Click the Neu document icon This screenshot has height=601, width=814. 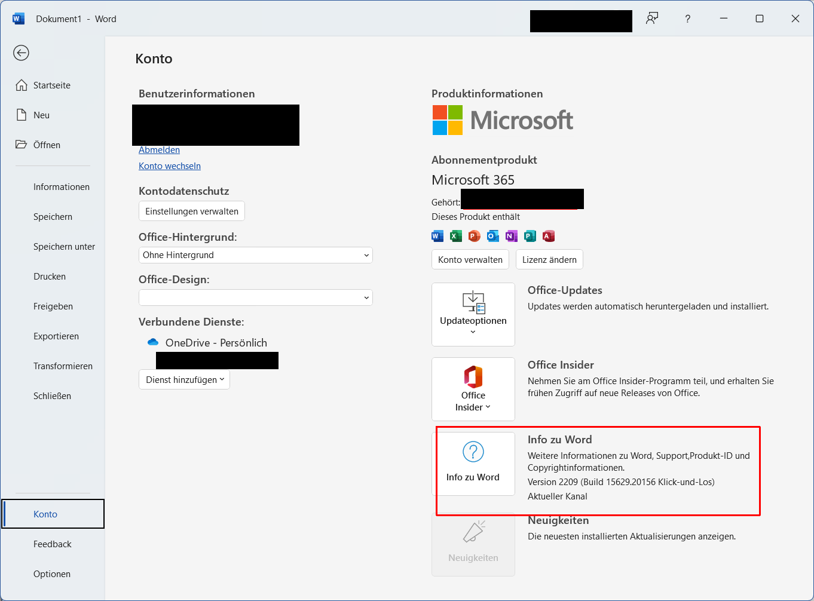click(x=22, y=115)
